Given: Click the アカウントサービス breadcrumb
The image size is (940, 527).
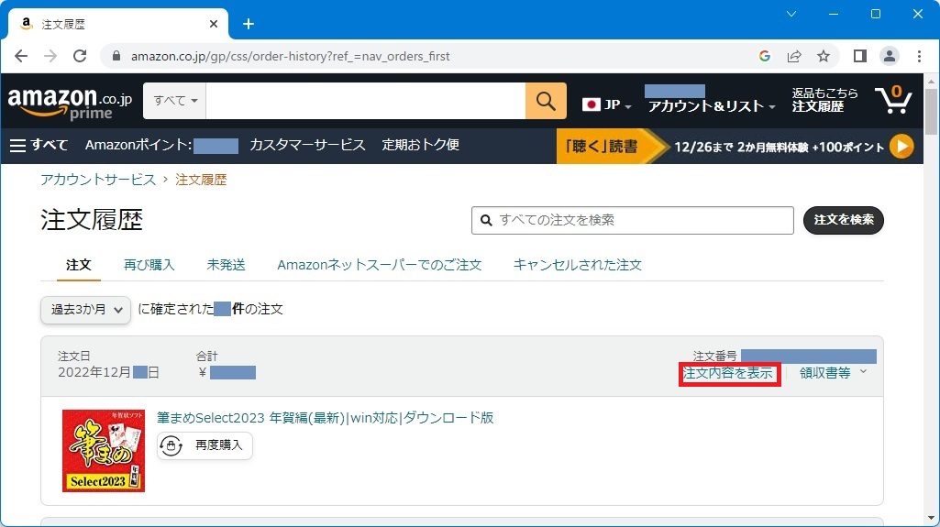Looking at the screenshot, I should 98,180.
